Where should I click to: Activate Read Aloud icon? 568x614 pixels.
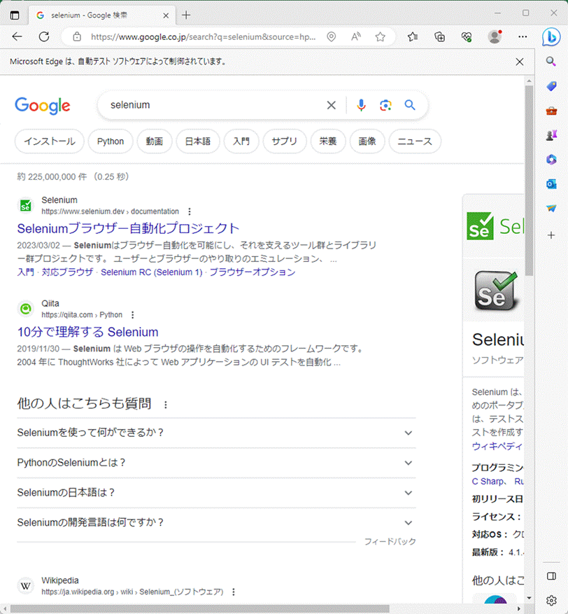point(355,37)
